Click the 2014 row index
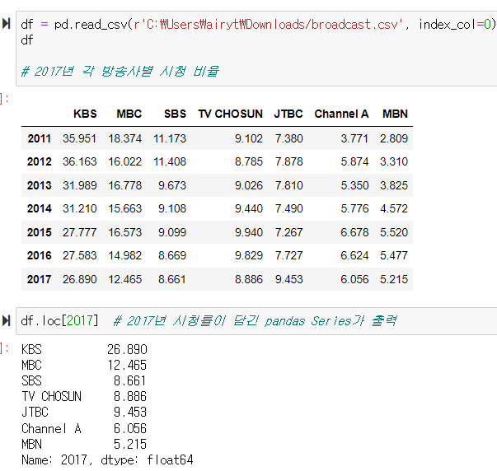Image resolution: width=497 pixels, height=471 pixels. pyautogui.click(x=40, y=208)
